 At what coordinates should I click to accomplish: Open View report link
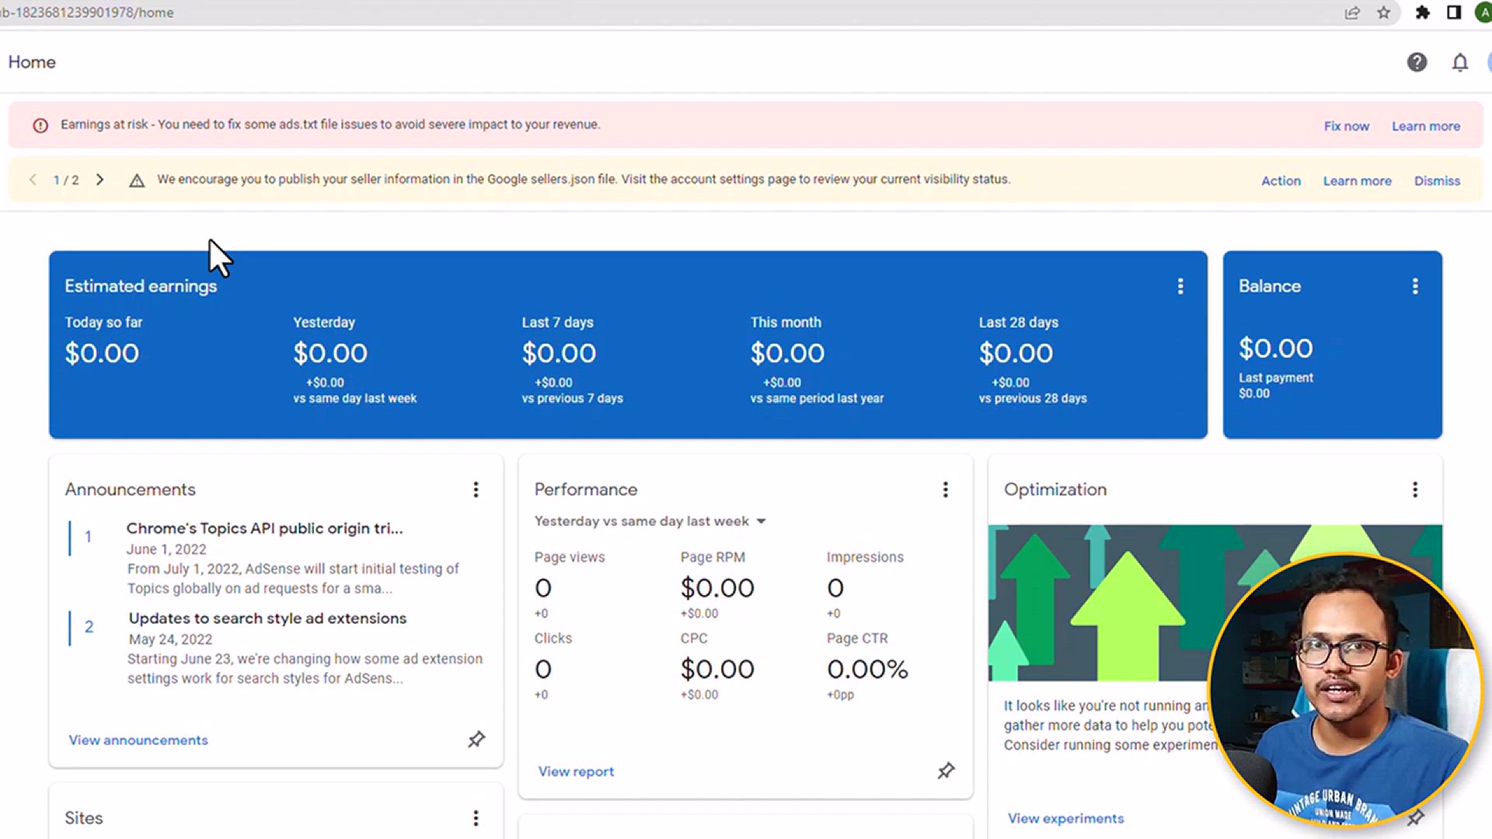(x=576, y=771)
